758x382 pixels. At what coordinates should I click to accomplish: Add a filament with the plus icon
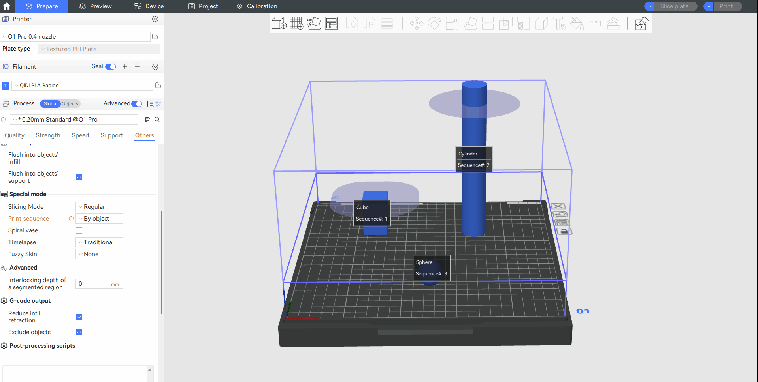click(125, 67)
